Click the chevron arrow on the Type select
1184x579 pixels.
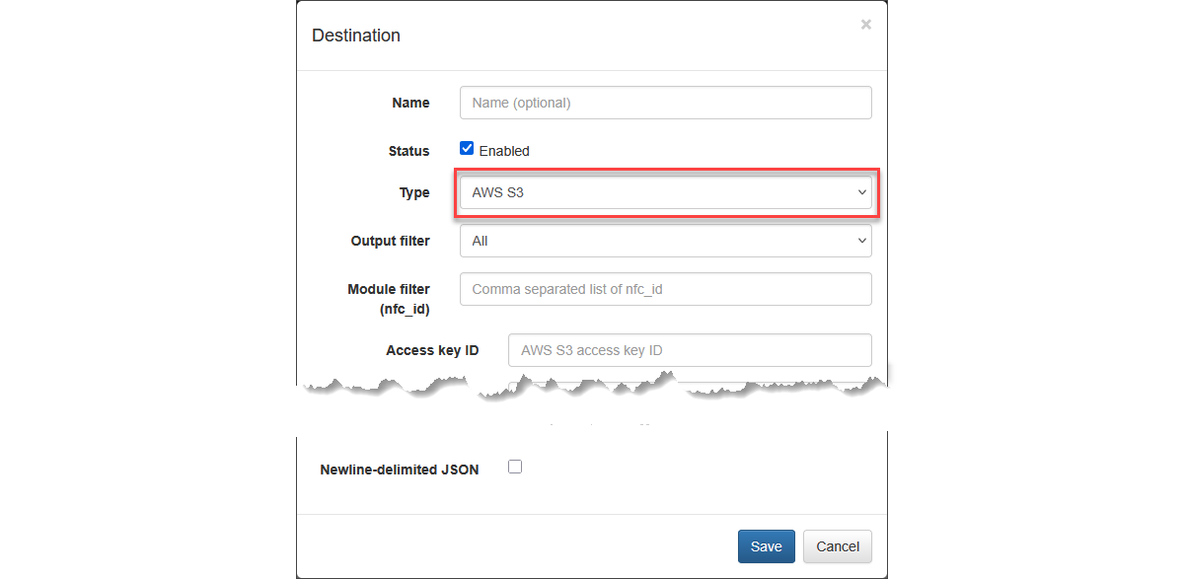[x=861, y=193]
